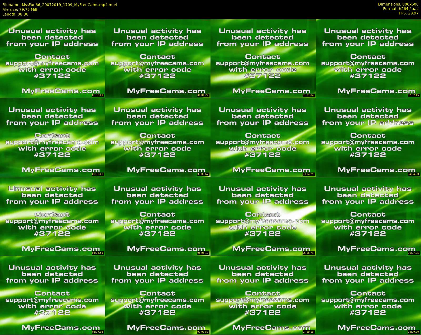The height and width of the screenshot is (335, 421).
Task: Click the thumbnail stamped 07:39.19
Action: point(263,295)
